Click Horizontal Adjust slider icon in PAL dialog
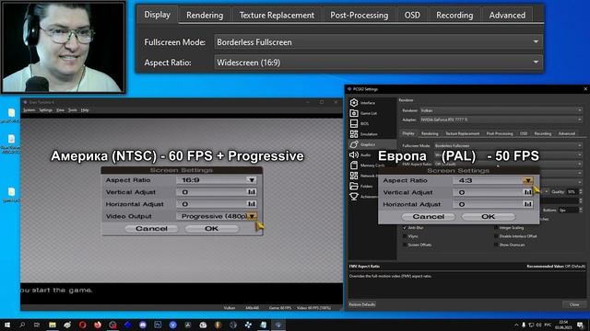The width and height of the screenshot is (590, 331). [528, 204]
